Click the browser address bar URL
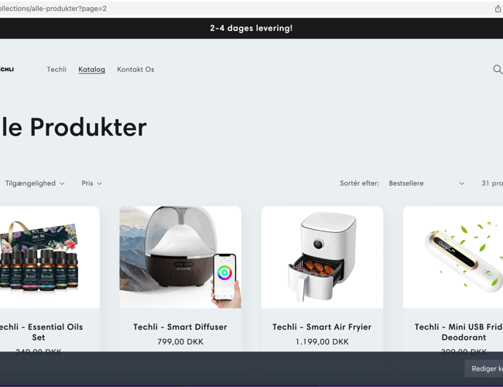The image size is (503, 387). (x=53, y=9)
